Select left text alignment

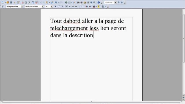point(66,6)
